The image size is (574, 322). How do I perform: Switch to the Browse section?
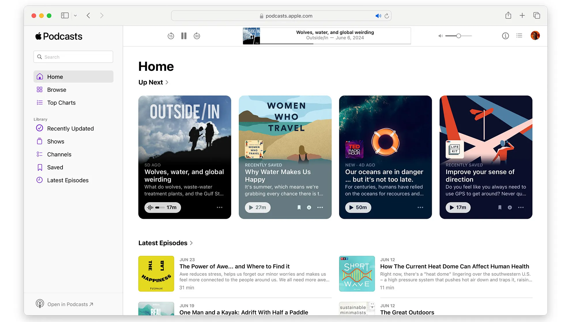57,89
